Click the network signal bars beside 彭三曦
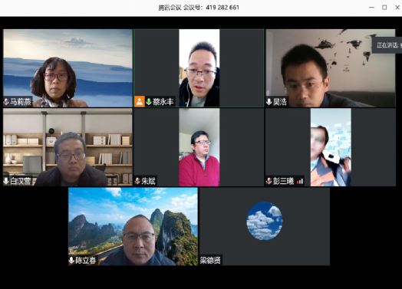 [x=300, y=182]
